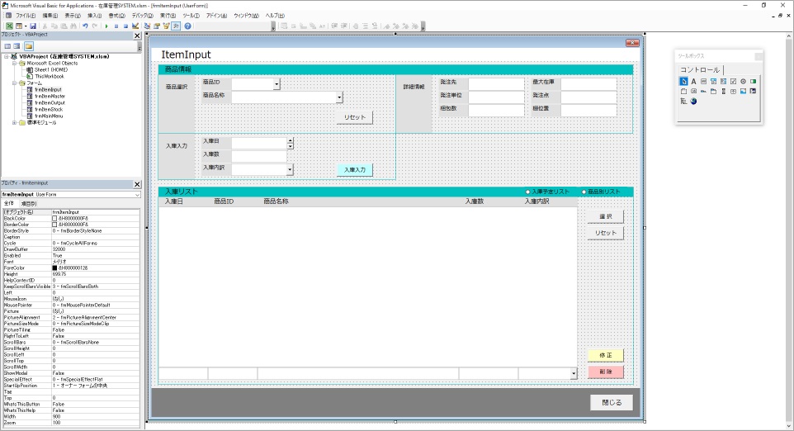The width and height of the screenshot is (794, 431).
Task: Click the yellow 修正 button
Action: [606, 356]
